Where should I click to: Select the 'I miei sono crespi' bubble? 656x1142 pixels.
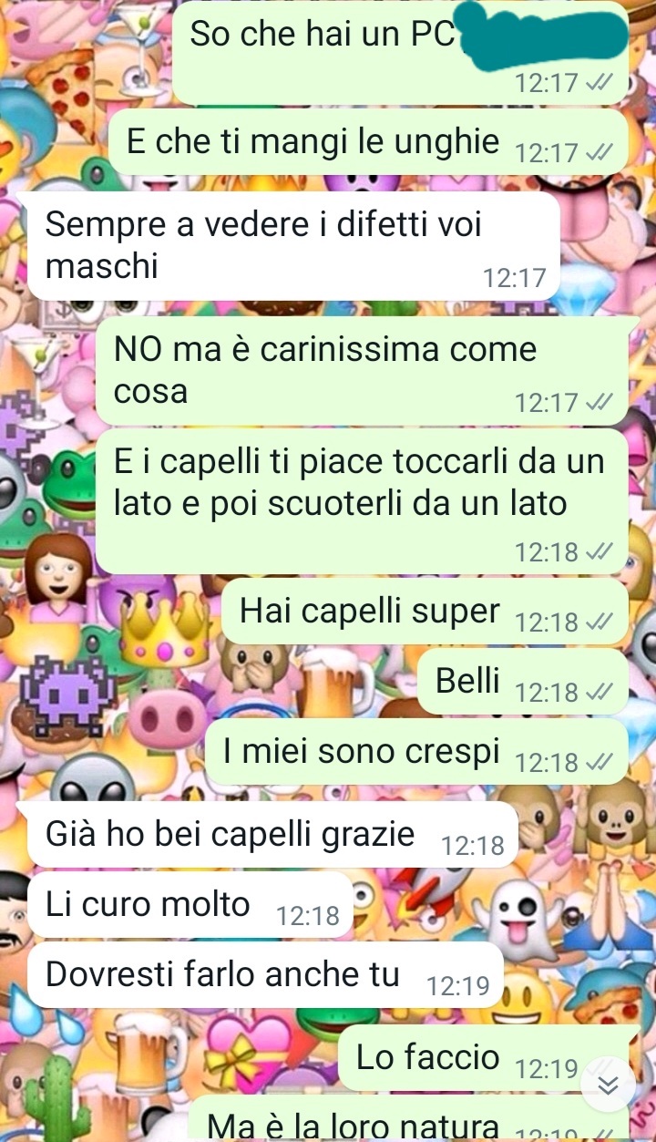click(416, 751)
